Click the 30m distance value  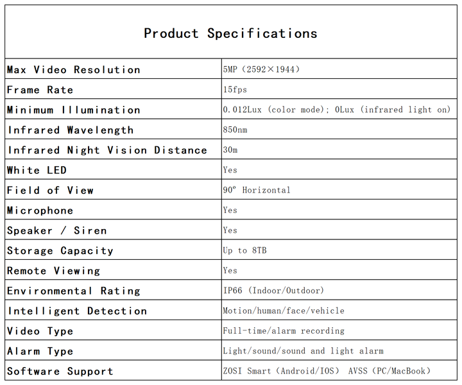[x=230, y=150]
